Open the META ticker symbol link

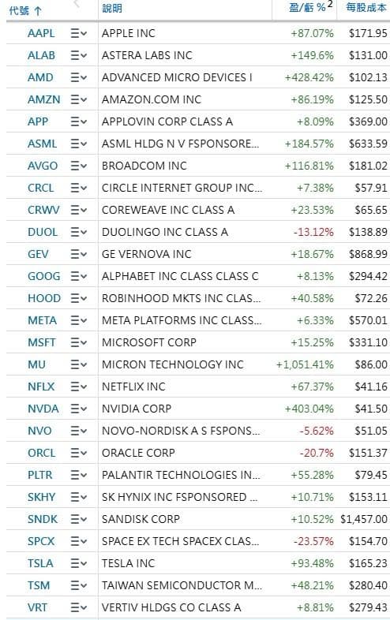click(x=42, y=320)
